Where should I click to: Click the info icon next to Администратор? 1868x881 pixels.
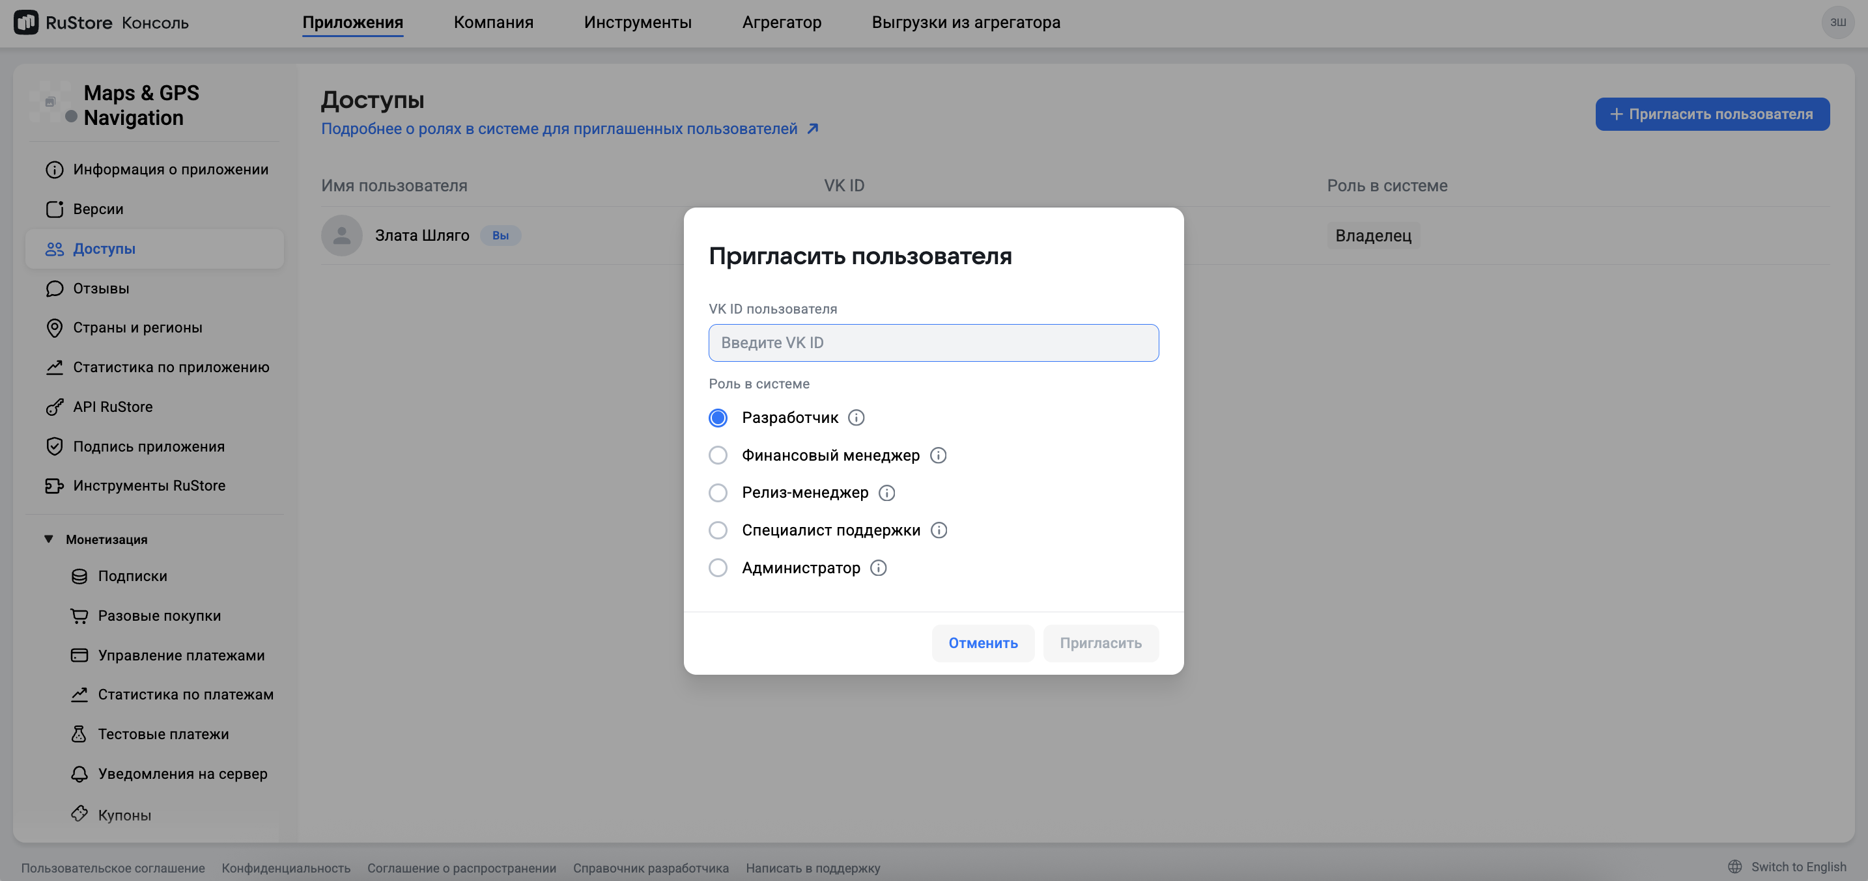(x=878, y=568)
